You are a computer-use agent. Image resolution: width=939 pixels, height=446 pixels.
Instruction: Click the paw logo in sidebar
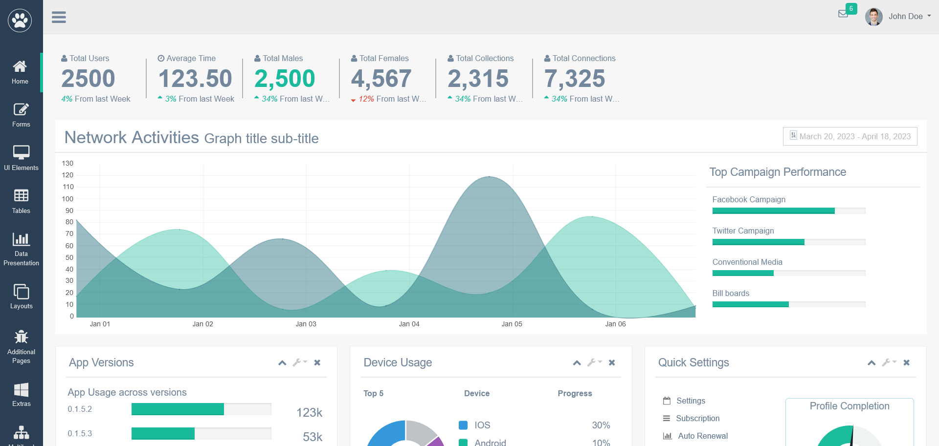[x=20, y=21]
